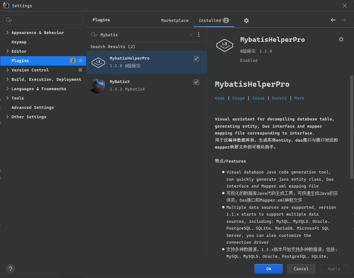This screenshot has width=354, height=278.
Task: Disable the MyBatisX plugin checkbox
Action: point(196,82)
